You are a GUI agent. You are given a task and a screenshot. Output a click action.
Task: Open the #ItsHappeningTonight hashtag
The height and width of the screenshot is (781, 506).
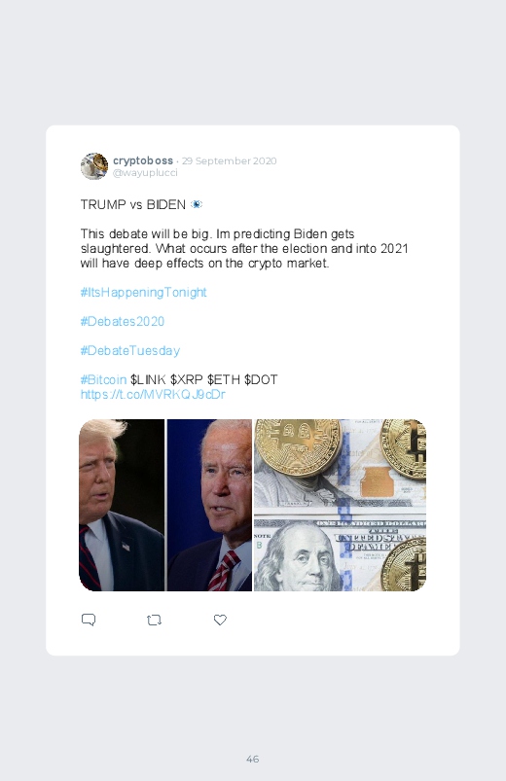click(144, 293)
